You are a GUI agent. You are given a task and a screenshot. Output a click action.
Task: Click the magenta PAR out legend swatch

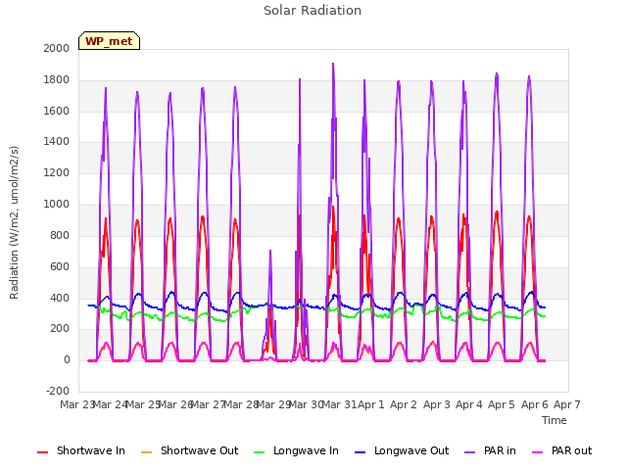538,452
